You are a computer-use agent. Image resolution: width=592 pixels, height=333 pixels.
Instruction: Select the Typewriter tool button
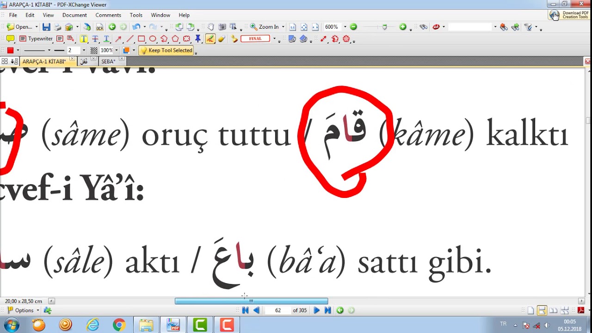tap(36, 39)
